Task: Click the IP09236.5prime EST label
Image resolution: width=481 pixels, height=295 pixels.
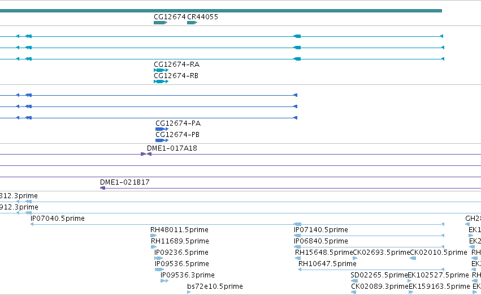Action: point(181,253)
